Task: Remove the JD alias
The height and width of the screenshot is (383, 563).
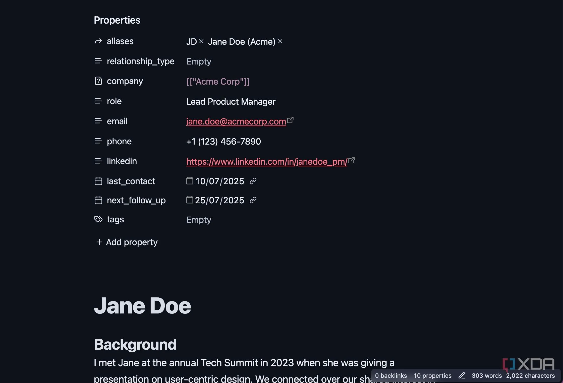Action: click(201, 41)
